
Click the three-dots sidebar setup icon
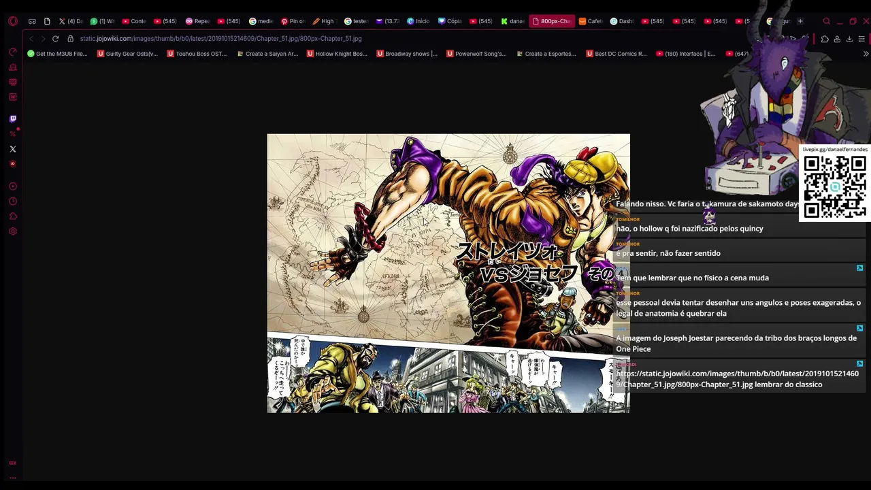point(13,478)
